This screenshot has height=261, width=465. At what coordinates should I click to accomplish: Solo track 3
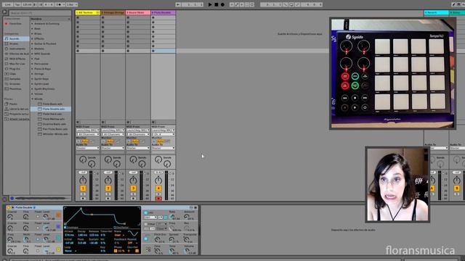(133, 194)
